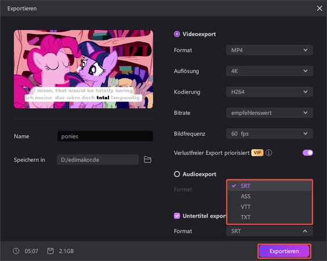Open the H264 Kodierung dropdown
Screen dimensions: 327x261
coord(270,92)
